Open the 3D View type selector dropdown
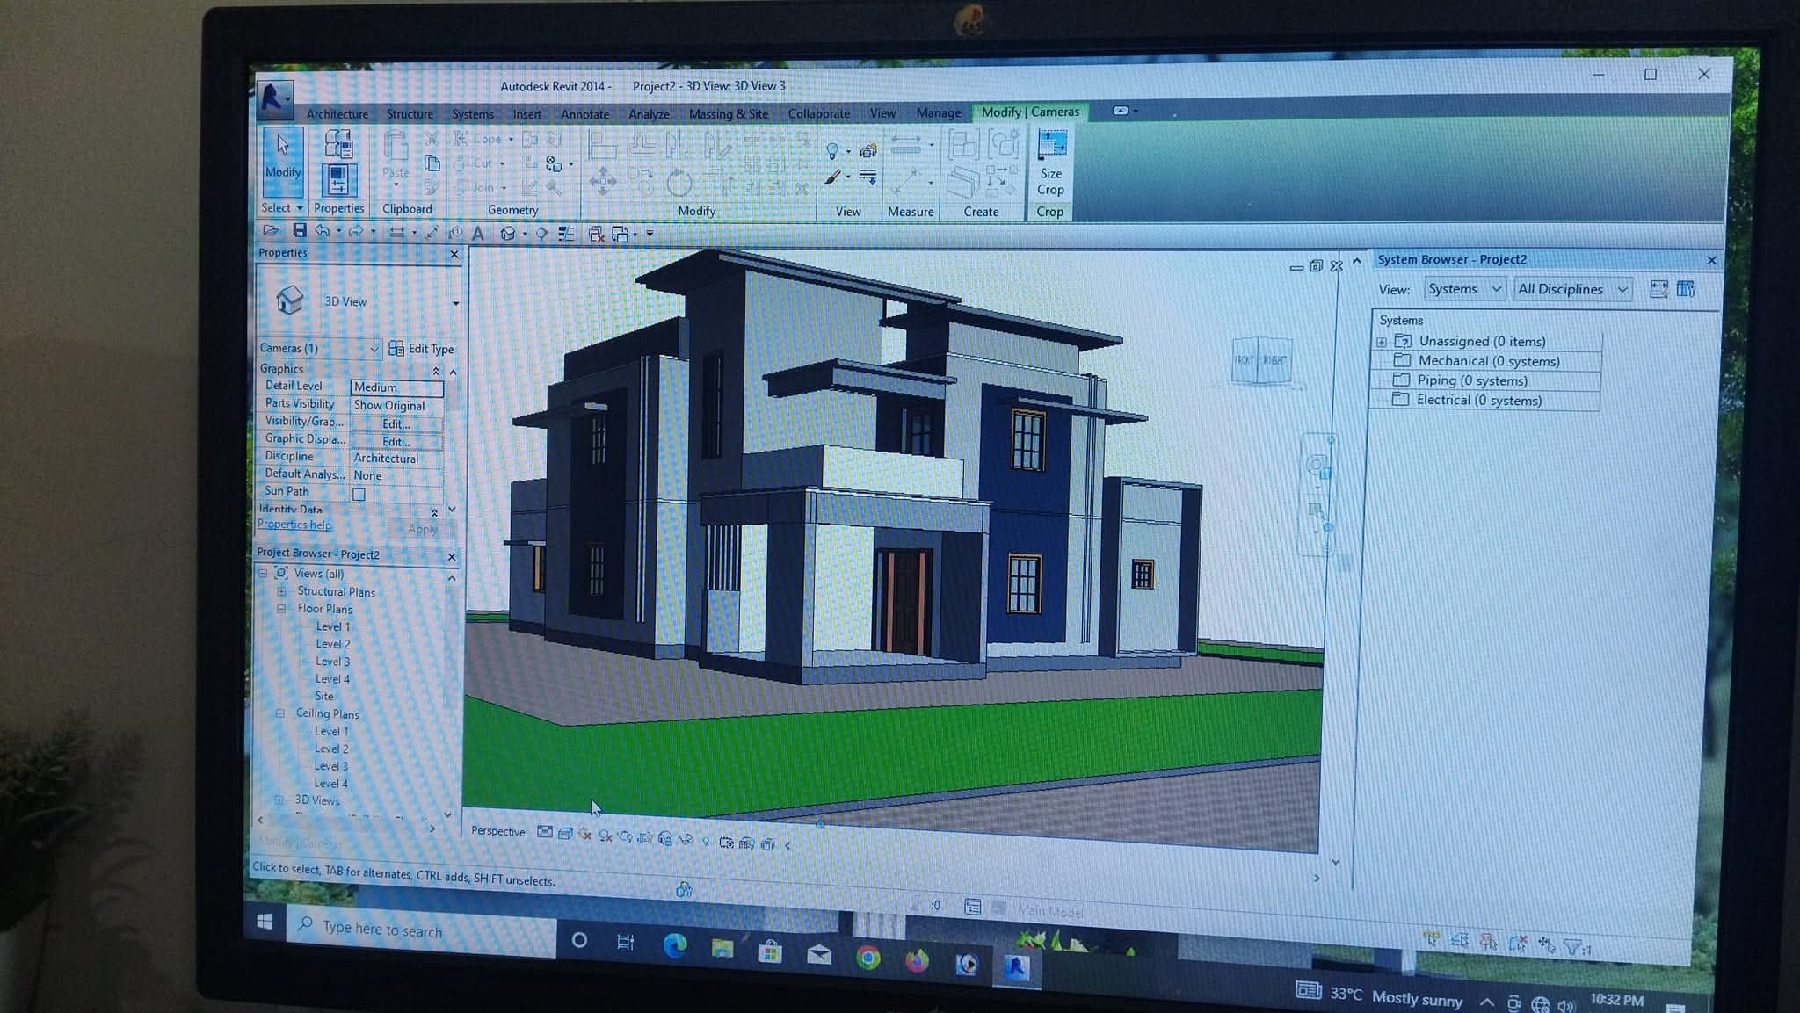This screenshot has height=1013, width=1800. pyautogui.click(x=455, y=303)
